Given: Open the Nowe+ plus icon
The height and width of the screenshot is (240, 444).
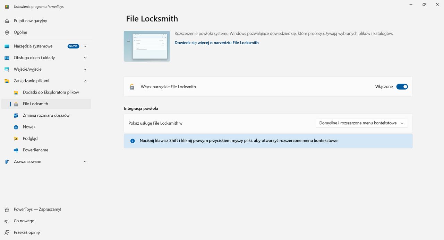Looking at the screenshot, I should tap(16, 127).
